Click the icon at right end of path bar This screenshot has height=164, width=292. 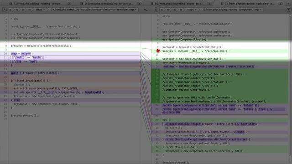point(288,10)
